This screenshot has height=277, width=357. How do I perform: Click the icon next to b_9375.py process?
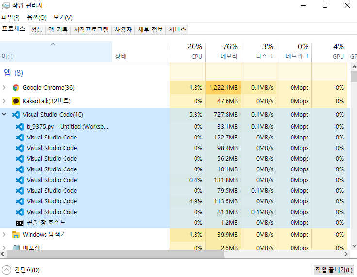pyautogui.click(x=20, y=127)
